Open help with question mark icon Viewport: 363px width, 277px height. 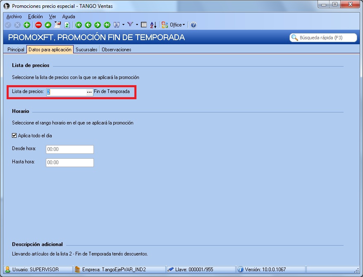193,25
